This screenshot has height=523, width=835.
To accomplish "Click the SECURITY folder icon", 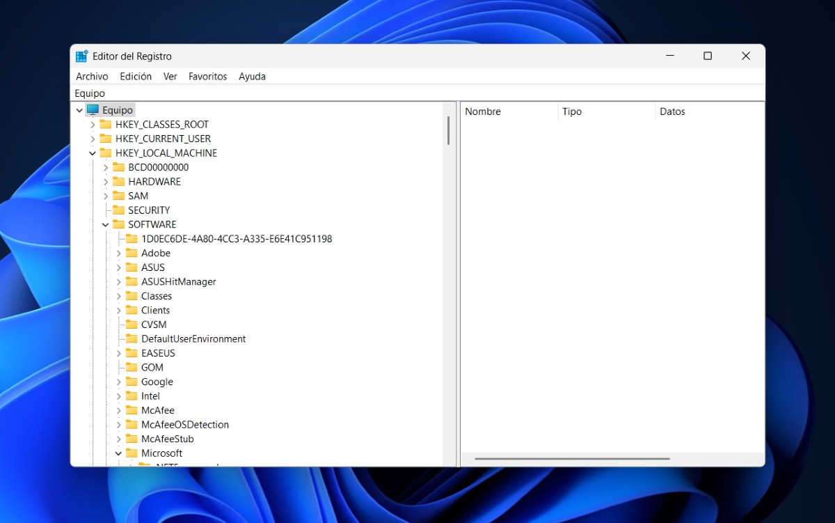I will pyautogui.click(x=118, y=210).
